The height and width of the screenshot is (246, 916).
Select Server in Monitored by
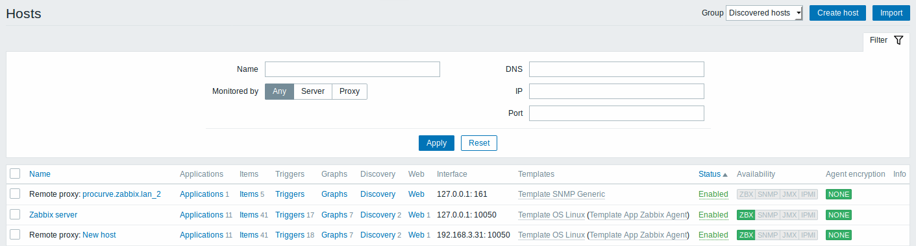point(313,91)
